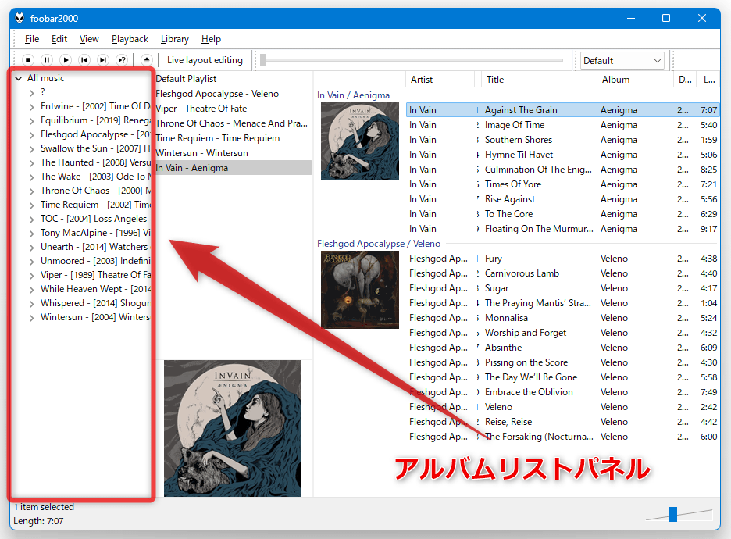Select the In Vain - Aenigma playlist
This screenshot has width=731, height=539.
[x=234, y=168]
